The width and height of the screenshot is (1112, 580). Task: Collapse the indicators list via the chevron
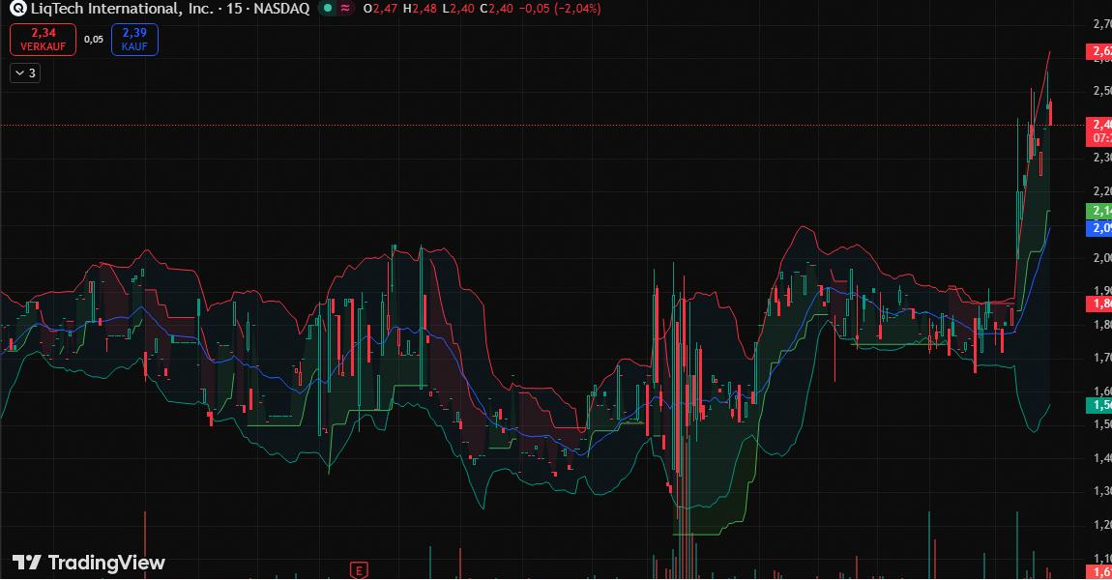pos(17,72)
